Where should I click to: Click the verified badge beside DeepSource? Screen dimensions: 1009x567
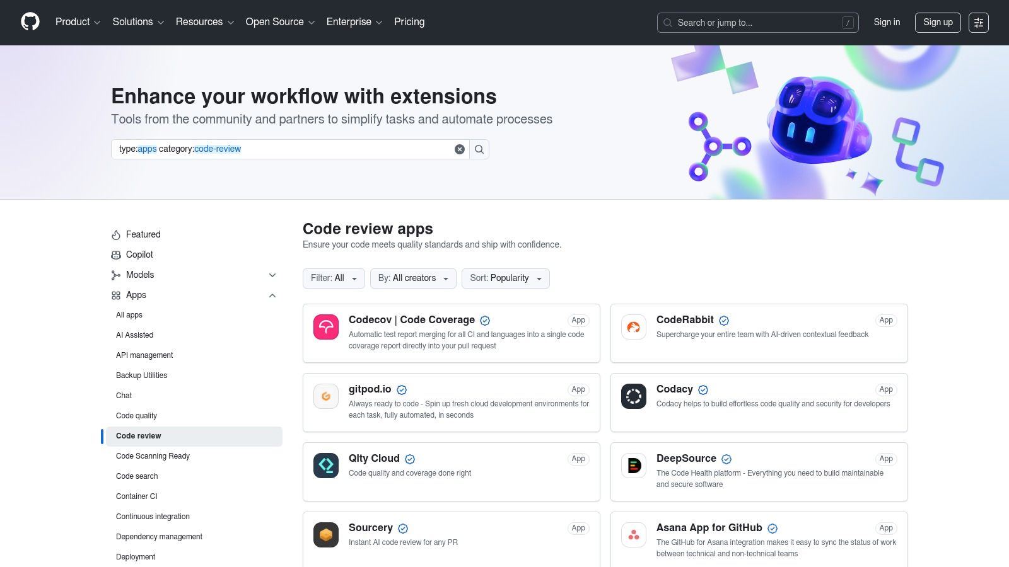(x=726, y=459)
